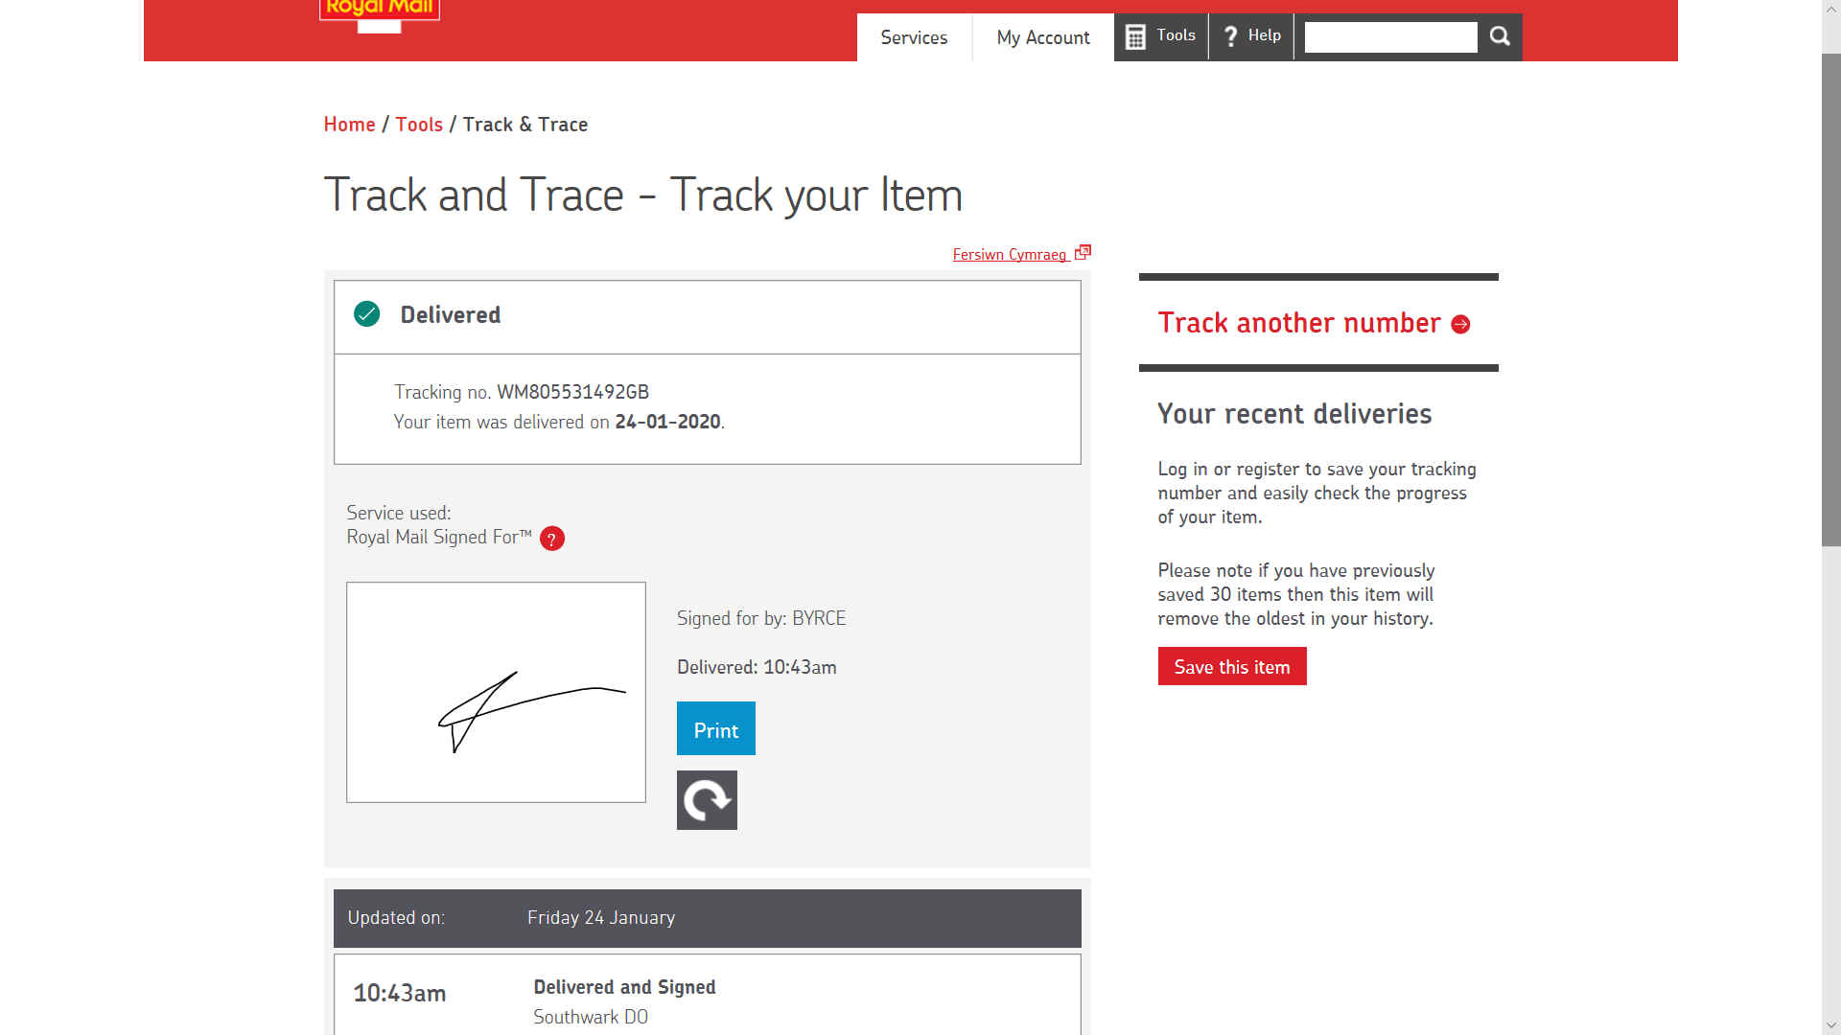The image size is (1841, 1035).
Task: Click the search magnifier icon
Action: tap(1500, 36)
